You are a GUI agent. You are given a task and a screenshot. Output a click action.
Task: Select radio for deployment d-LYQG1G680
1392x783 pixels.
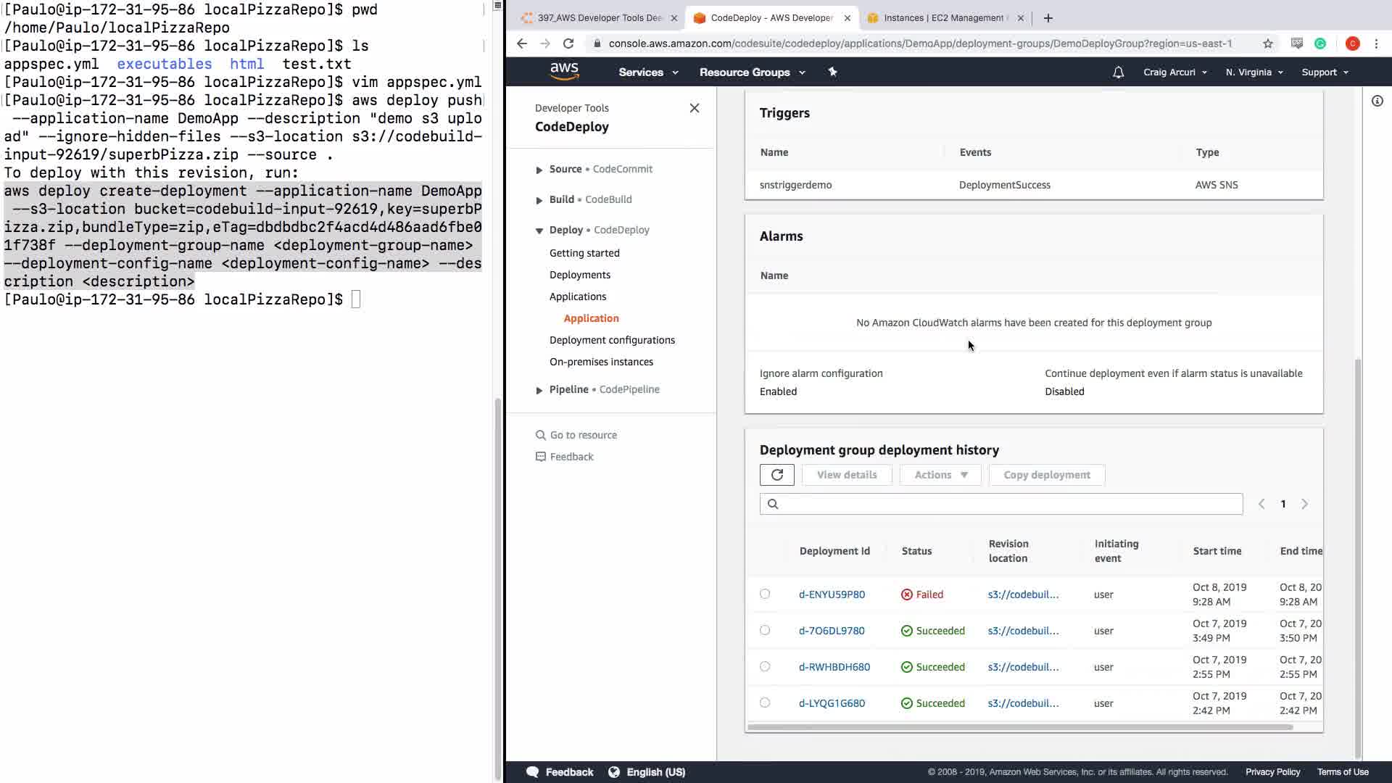tap(765, 703)
